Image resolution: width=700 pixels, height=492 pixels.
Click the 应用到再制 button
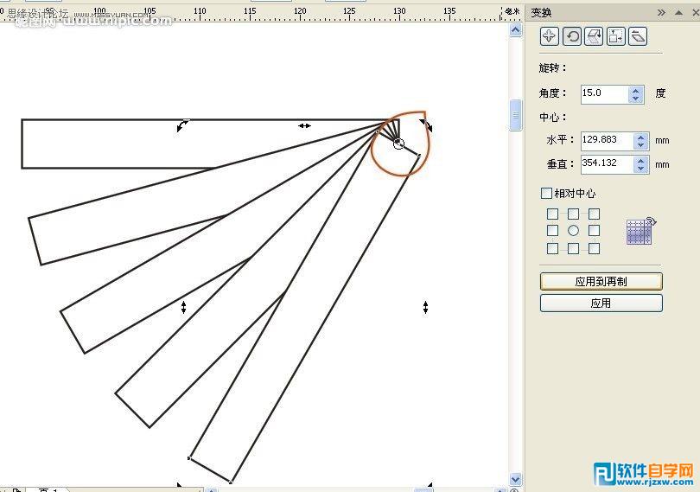601,281
